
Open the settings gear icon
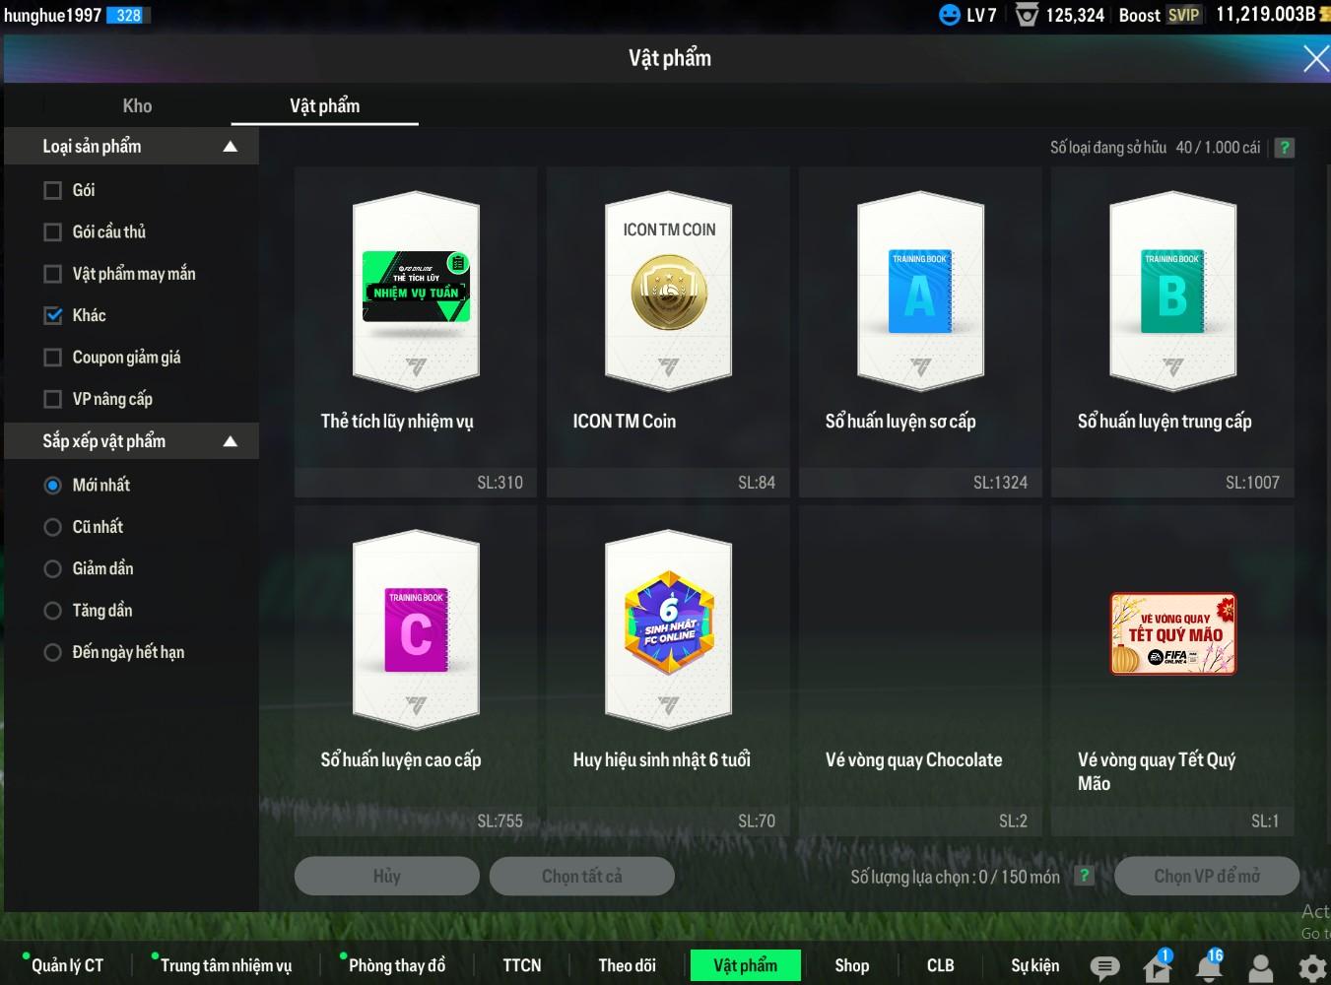click(1311, 967)
